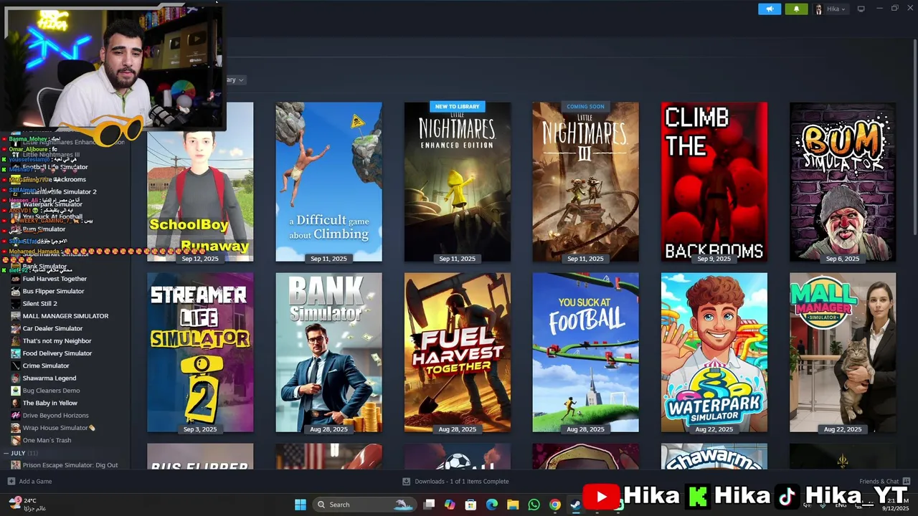Collapse the JULY group in the sidebar
The width and height of the screenshot is (918, 516).
pos(6,453)
